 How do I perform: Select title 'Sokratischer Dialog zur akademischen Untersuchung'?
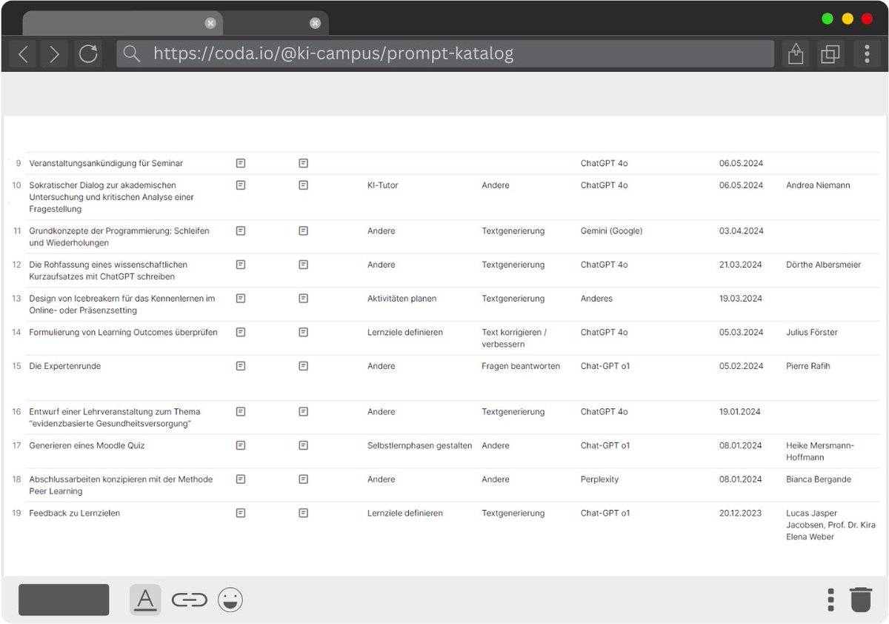[x=111, y=197]
